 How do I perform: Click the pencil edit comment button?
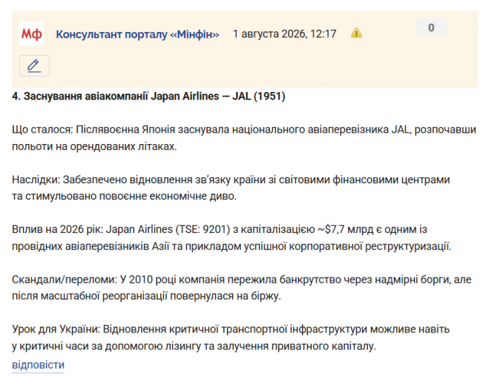tap(34, 65)
